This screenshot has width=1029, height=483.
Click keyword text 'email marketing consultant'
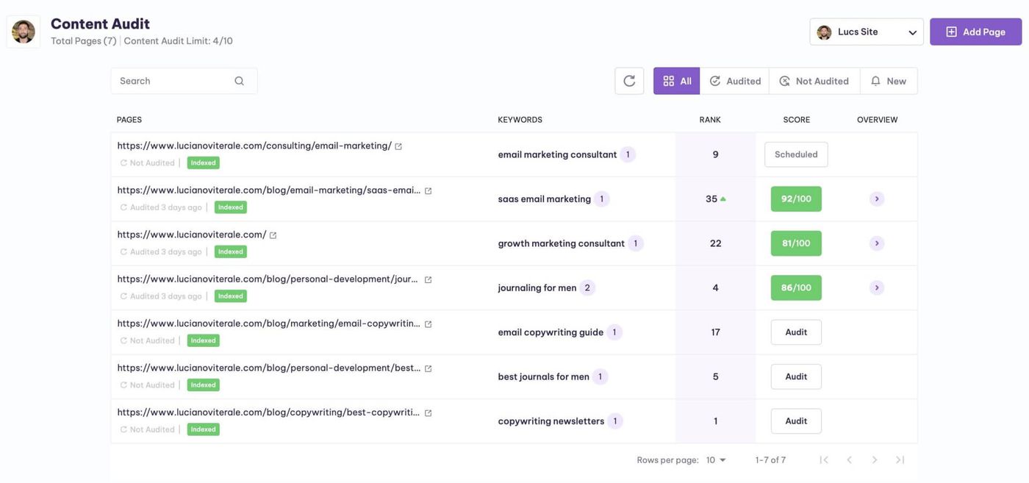coord(557,154)
